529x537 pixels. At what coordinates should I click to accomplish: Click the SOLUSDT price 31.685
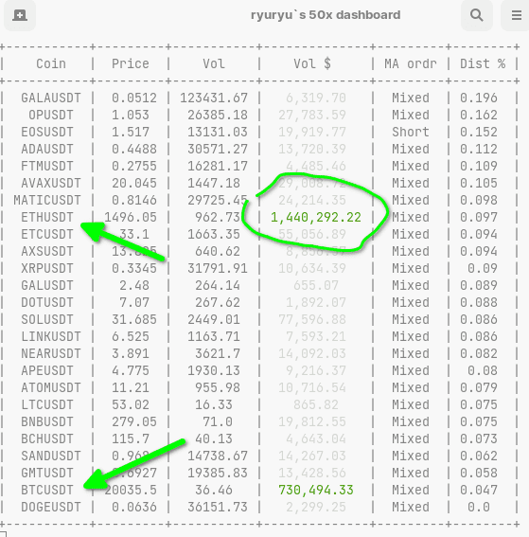134,319
